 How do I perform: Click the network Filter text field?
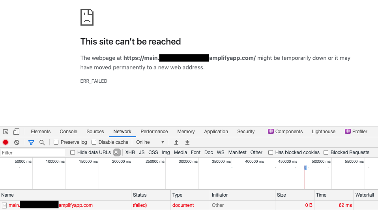pos(33,153)
